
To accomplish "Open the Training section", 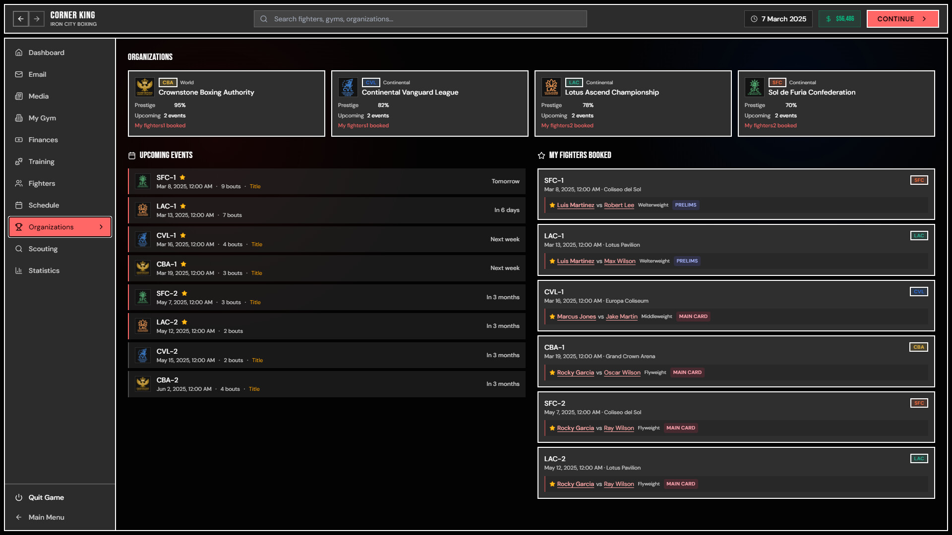I will (x=41, y=161).
